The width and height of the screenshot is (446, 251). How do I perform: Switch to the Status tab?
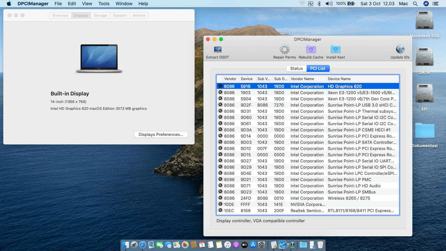click(x=296, y=69)
